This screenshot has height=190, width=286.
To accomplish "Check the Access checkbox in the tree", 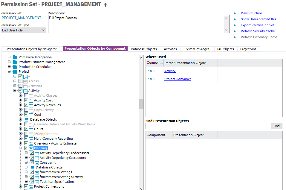I will 21,81.
